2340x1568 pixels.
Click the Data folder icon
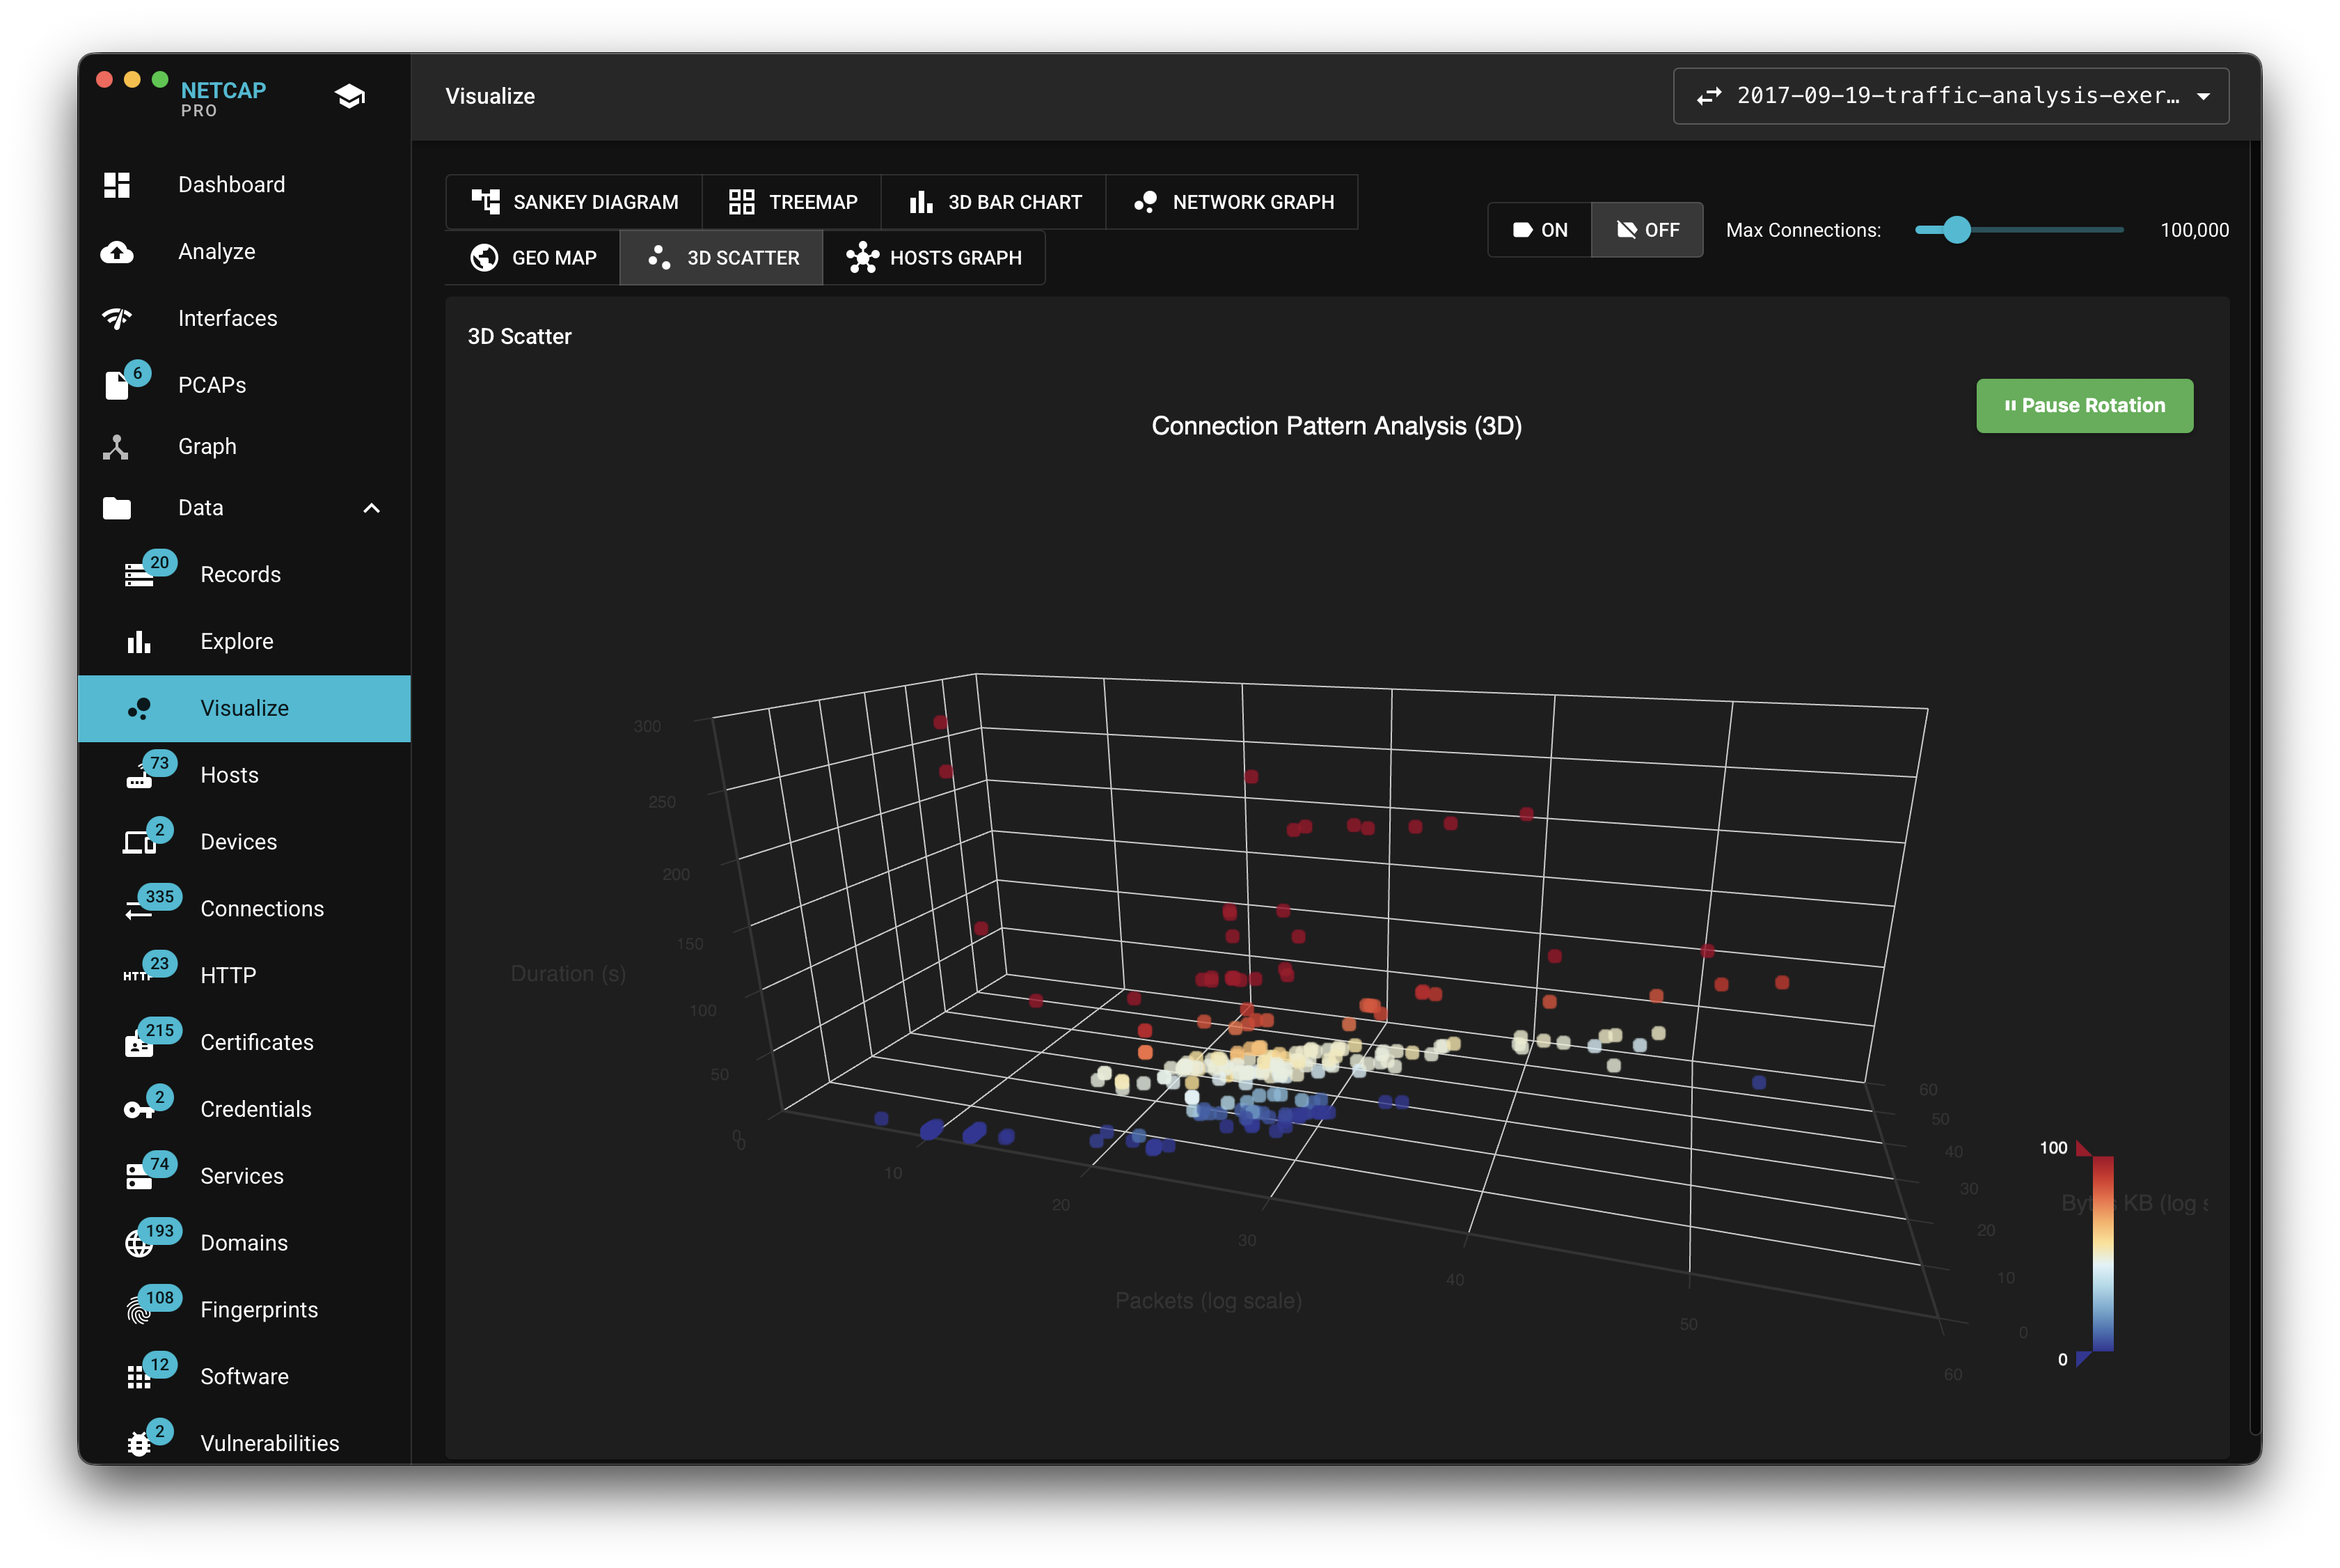coord(117,508)
